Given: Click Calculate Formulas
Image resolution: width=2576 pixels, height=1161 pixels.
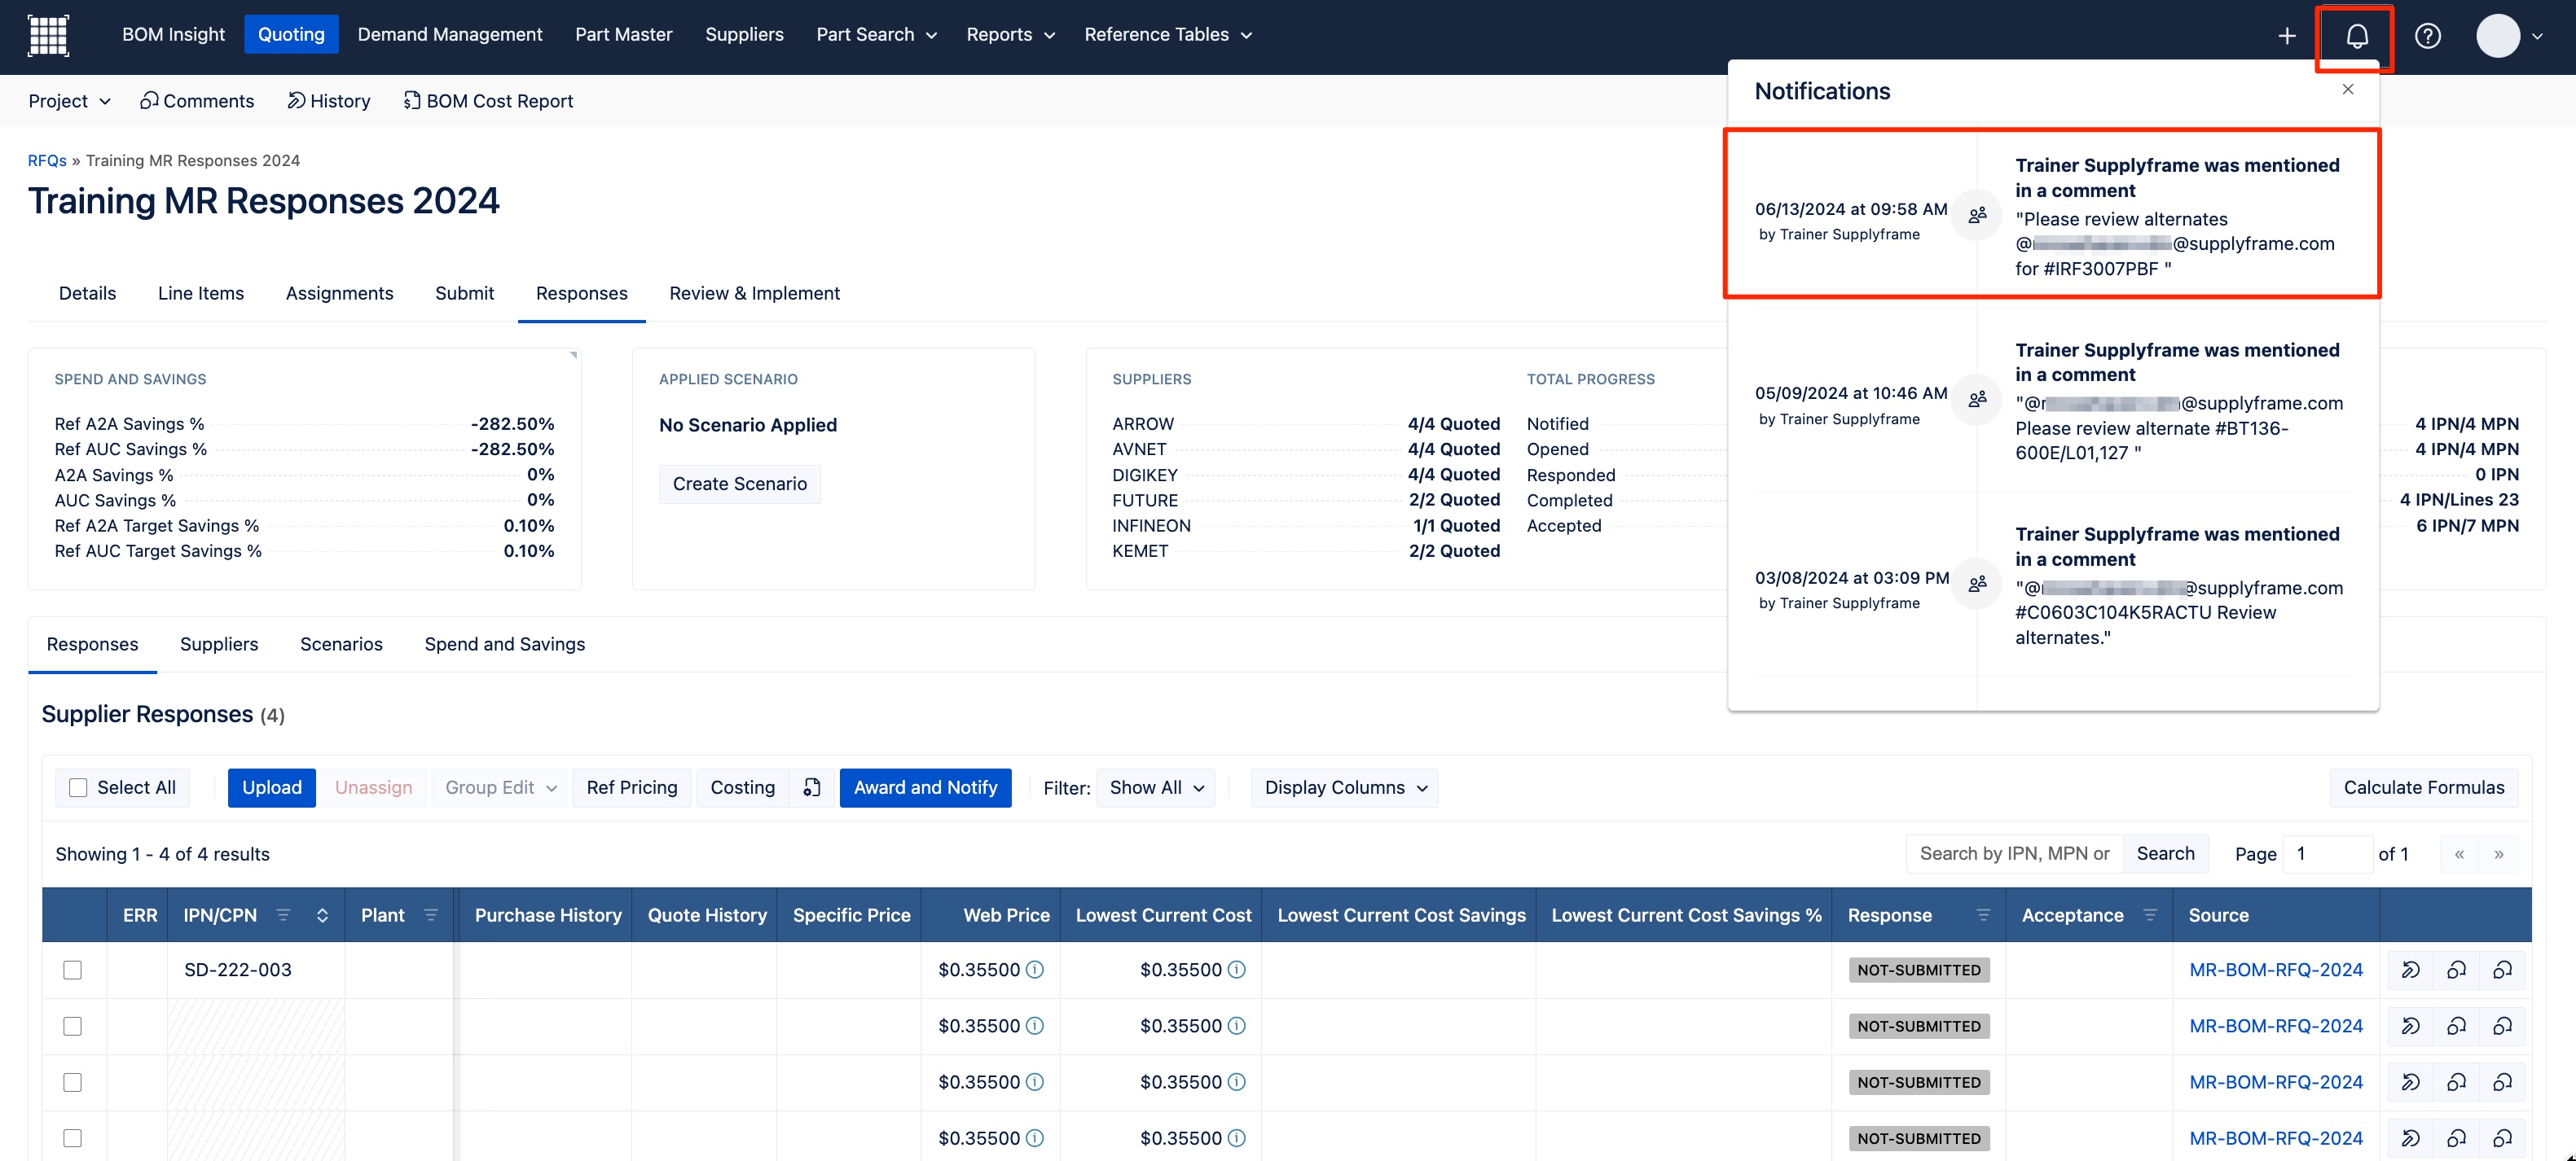Looking at the screenshot, I should (2423, 787).
